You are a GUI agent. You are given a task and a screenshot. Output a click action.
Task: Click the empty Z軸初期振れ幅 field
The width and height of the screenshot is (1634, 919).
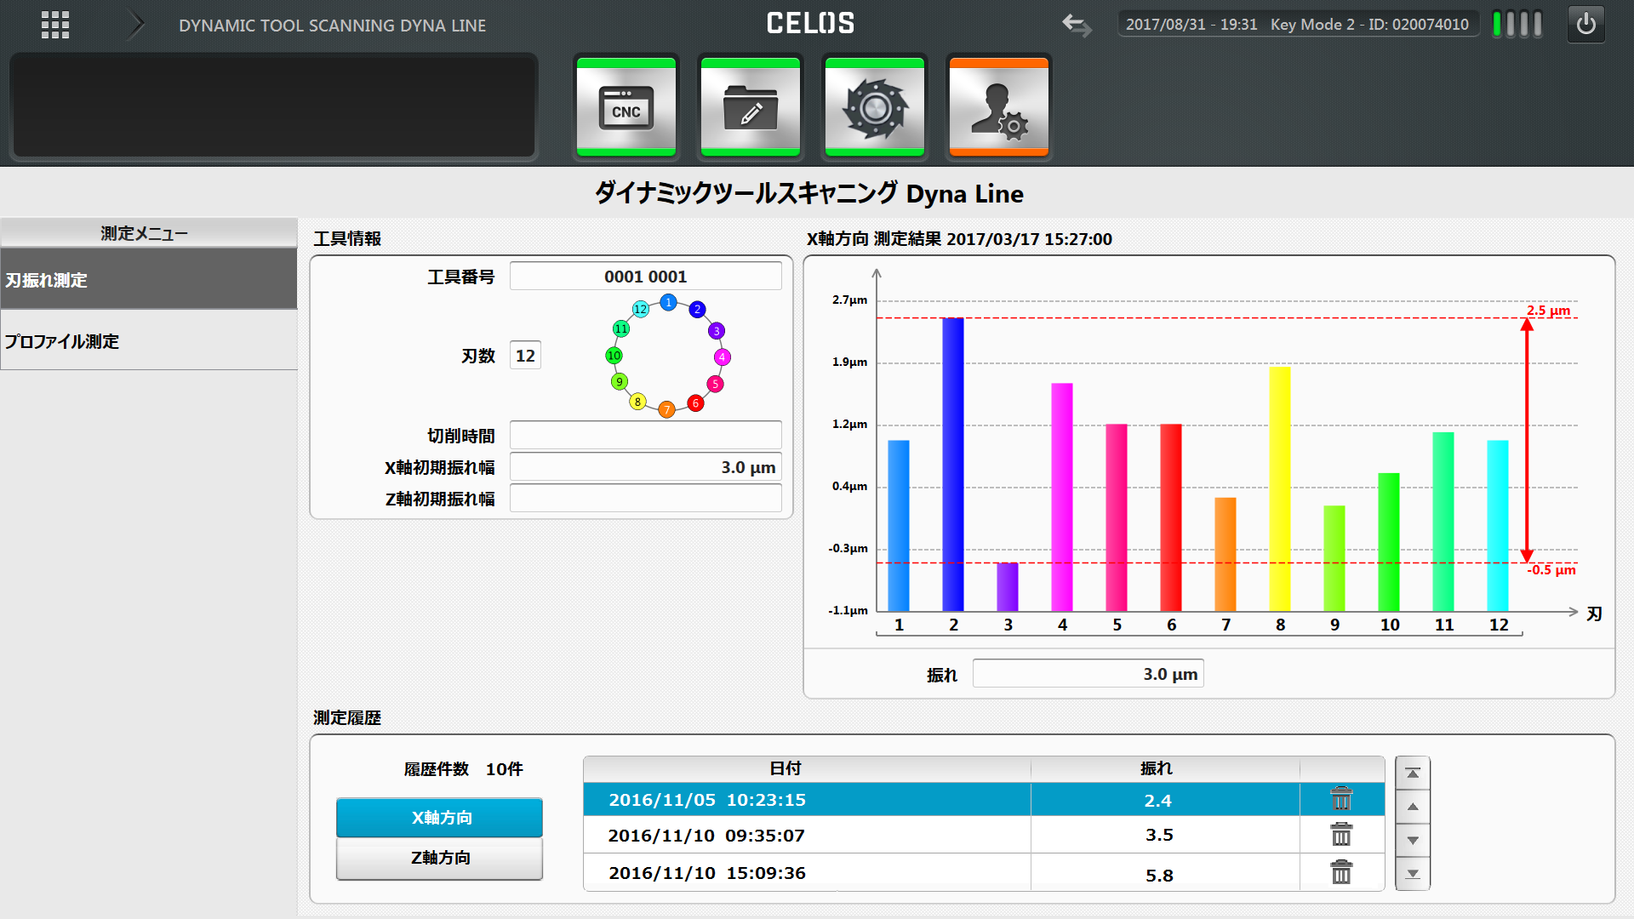pos(645,499)
